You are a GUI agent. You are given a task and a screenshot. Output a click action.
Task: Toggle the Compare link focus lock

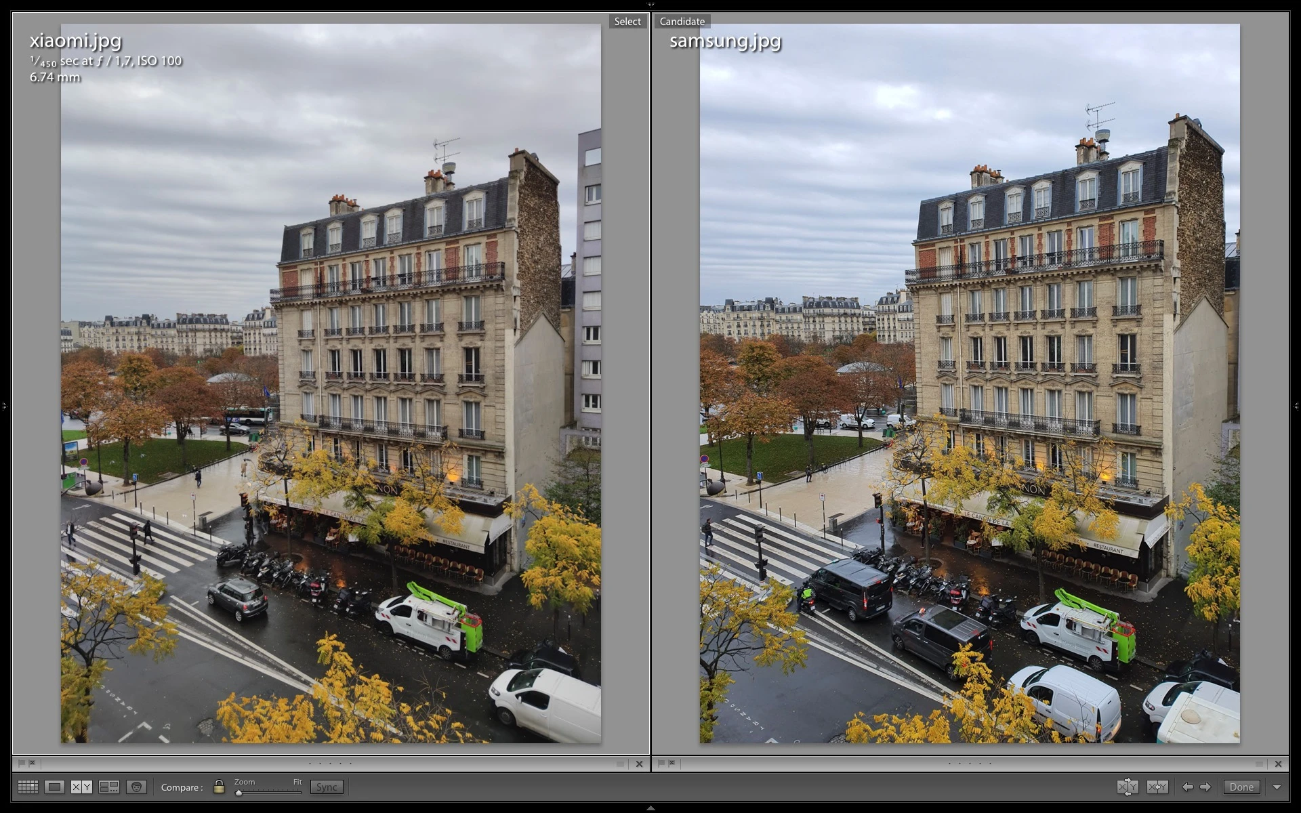219,787
